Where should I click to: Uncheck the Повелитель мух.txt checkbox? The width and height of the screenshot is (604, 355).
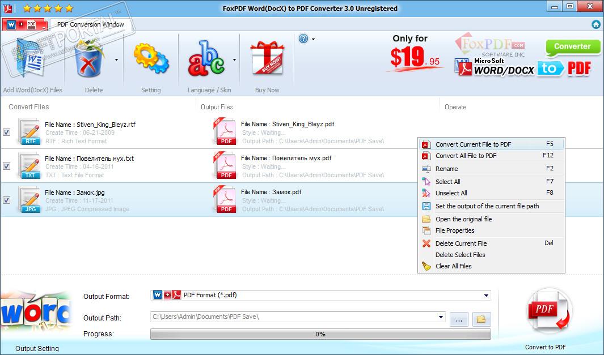click(7, 166)
